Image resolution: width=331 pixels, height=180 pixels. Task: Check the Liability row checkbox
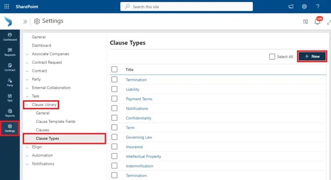[114, 89]
